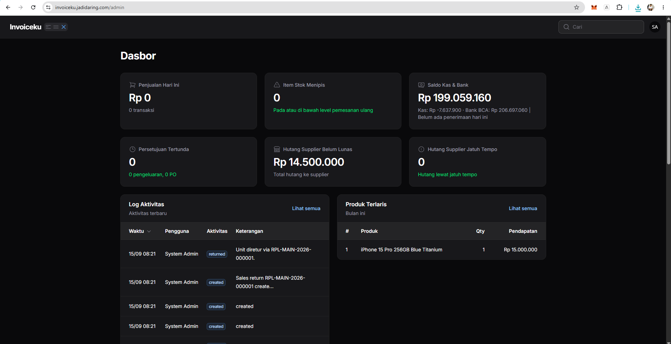The image size is (671, 344).
Task: Click 'Unit diretur via RPL-MAIN-2026-000001.' entry
Action: coord(273,254)
